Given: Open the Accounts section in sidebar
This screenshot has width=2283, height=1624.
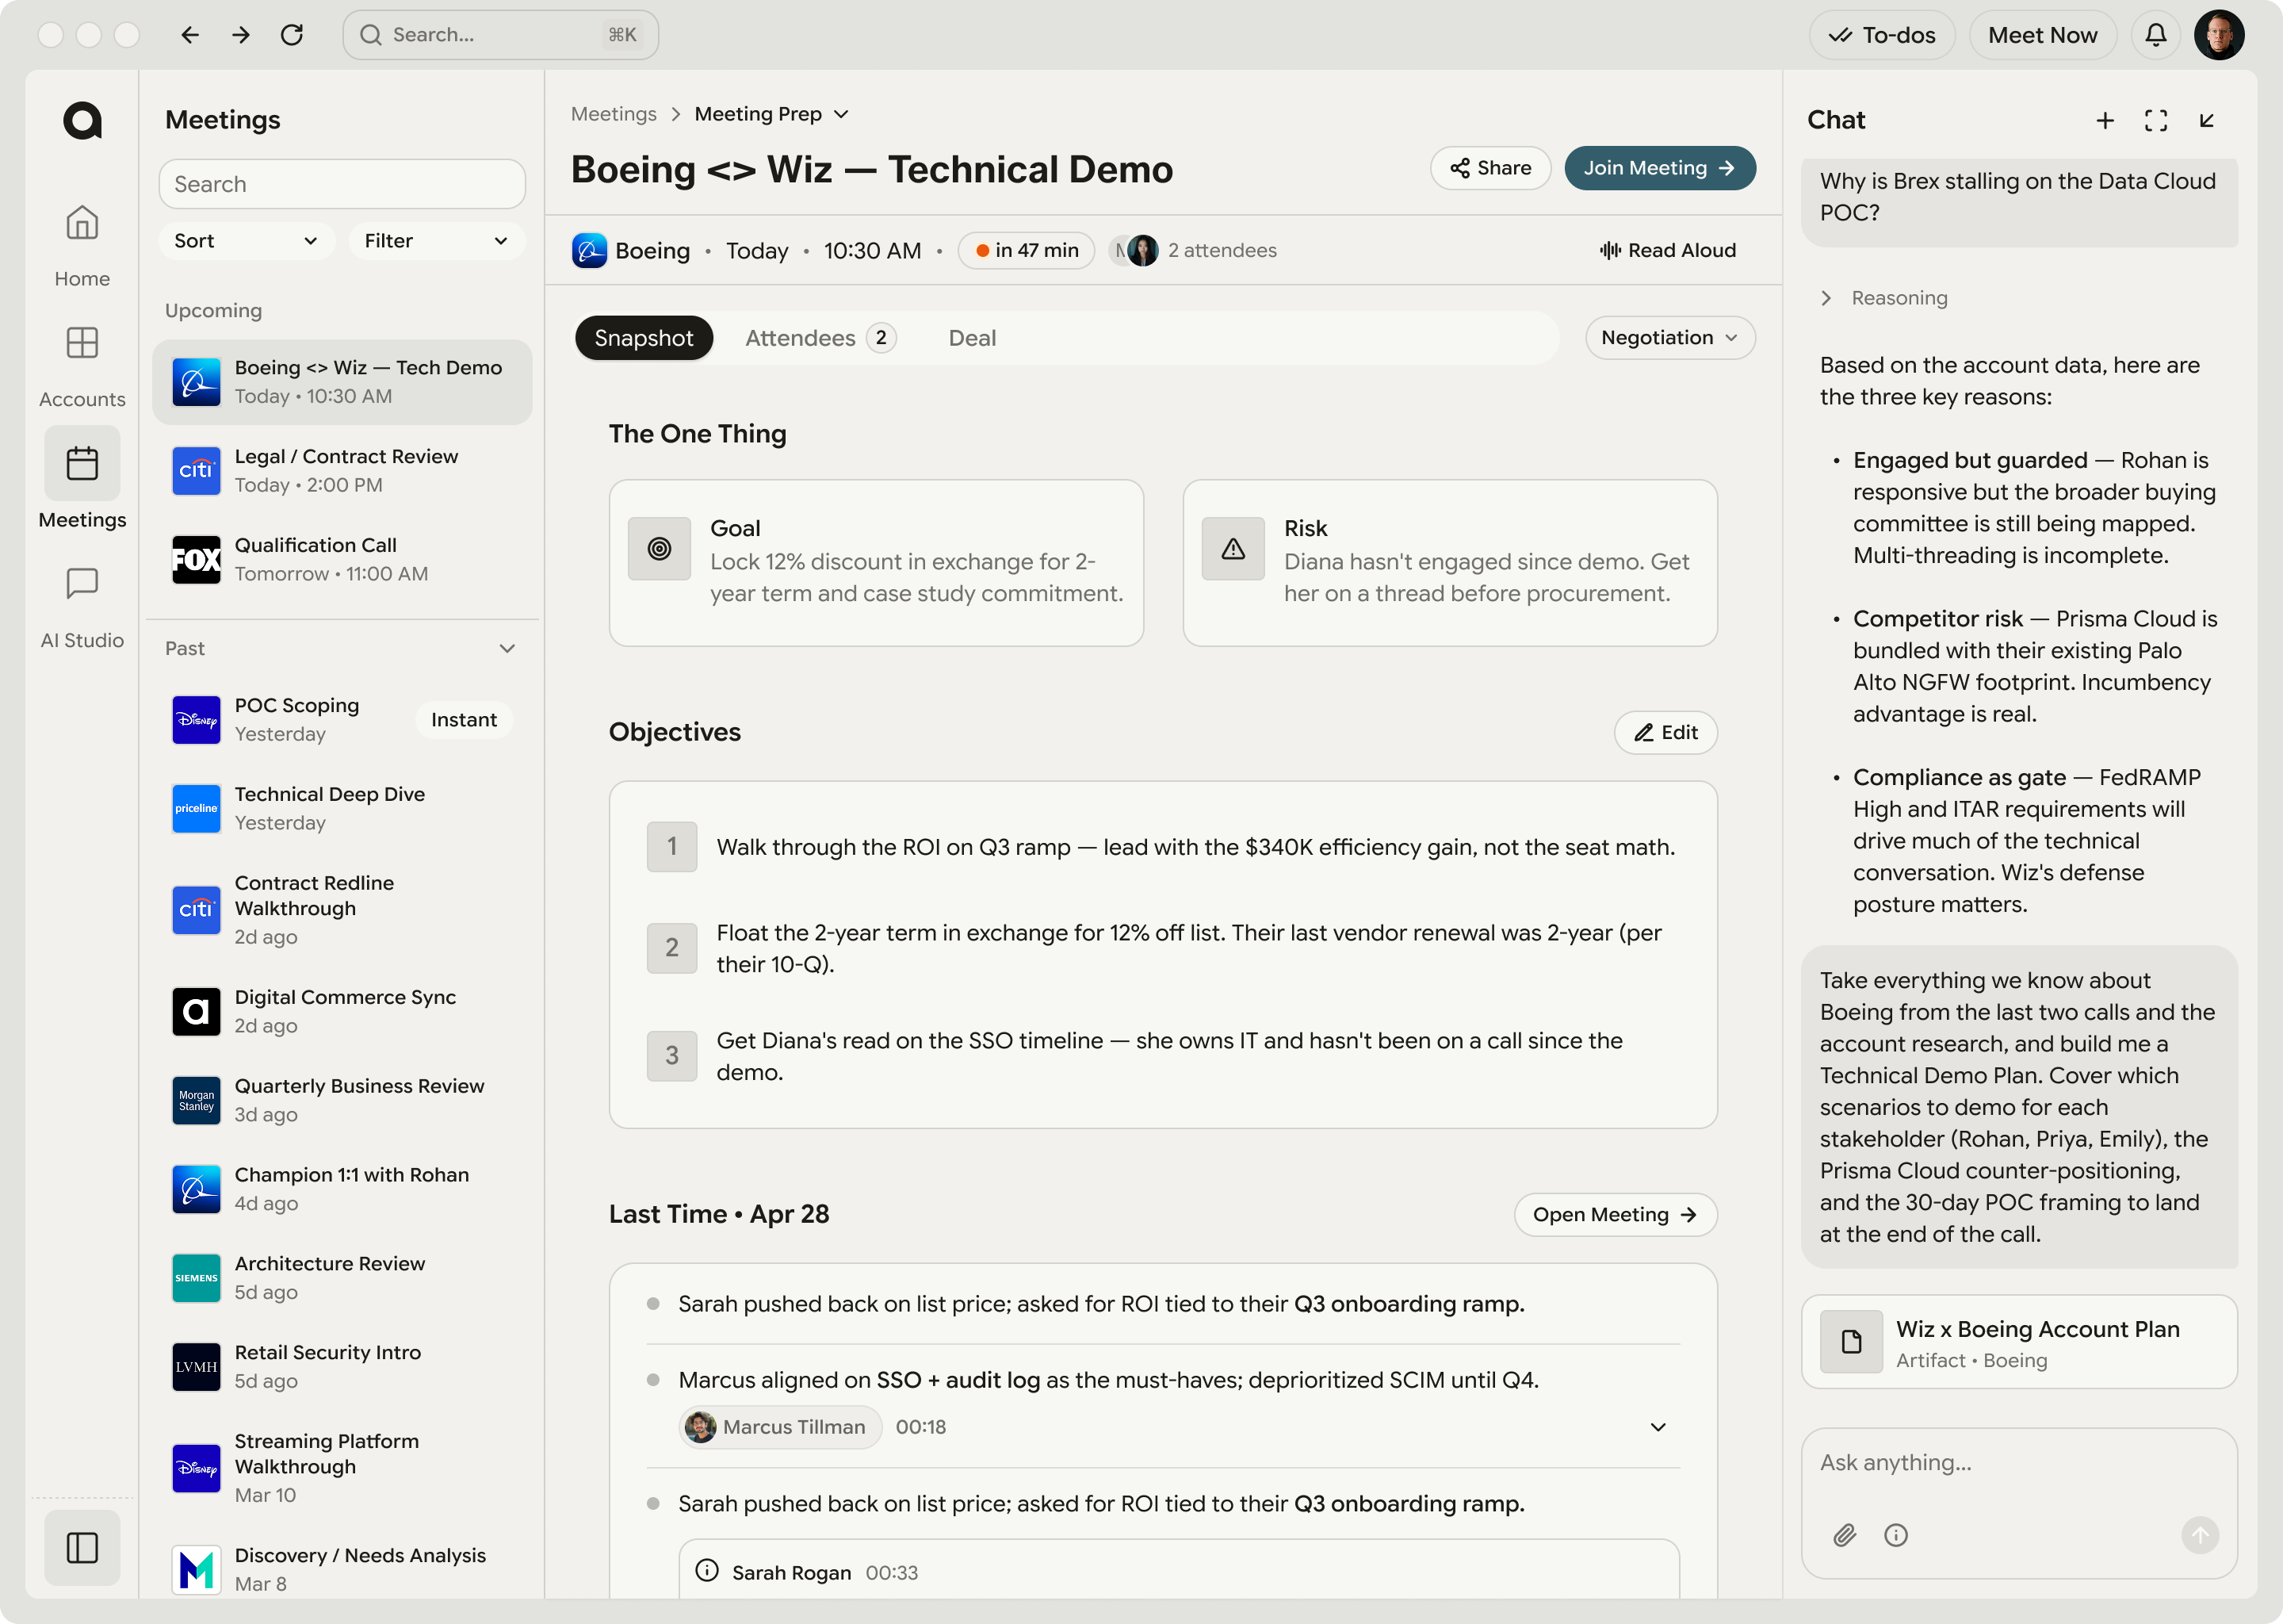Looking at the screenshot, I should click(82, 365).
